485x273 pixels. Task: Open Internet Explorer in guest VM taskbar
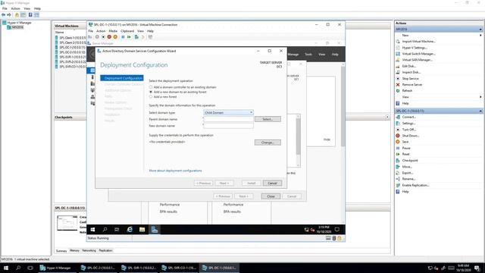click(x=130, y=229)
